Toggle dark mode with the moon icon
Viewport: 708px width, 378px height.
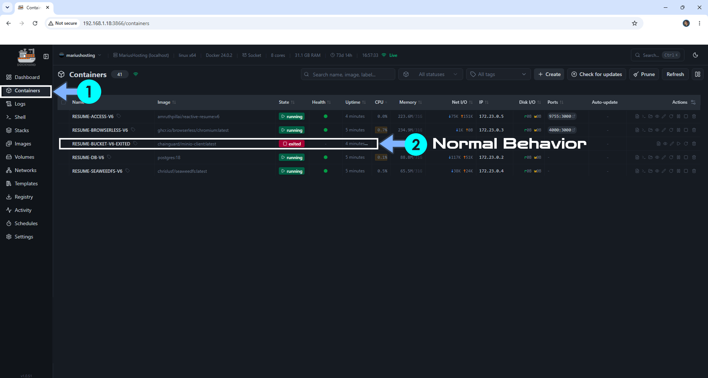pos(695,55)
